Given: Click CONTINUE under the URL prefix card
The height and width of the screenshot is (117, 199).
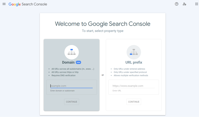Looking at the screenshot, I should pos(134,102).
